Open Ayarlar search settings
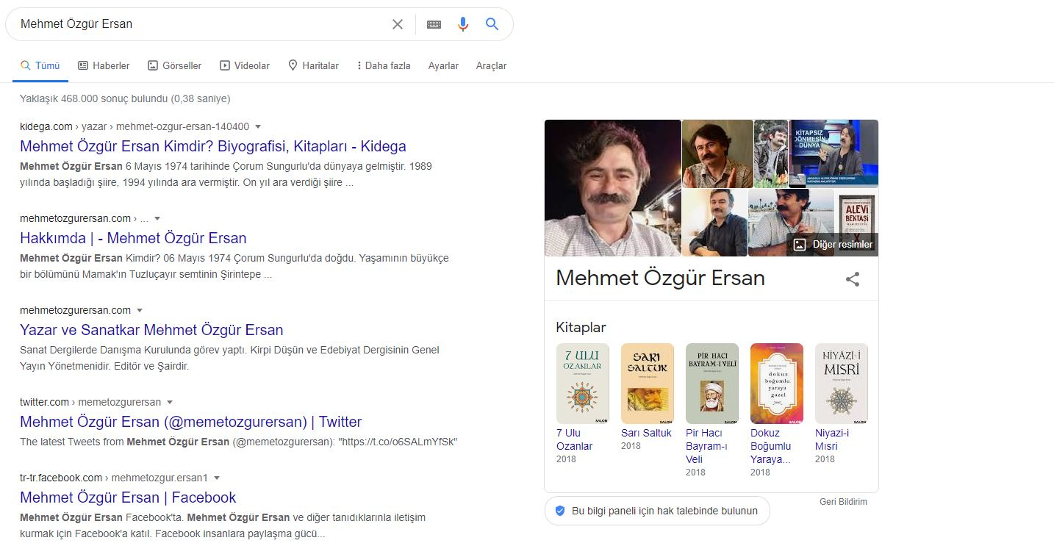The height and width of the screenshot is (557, 1054). (x=443, y=65)
